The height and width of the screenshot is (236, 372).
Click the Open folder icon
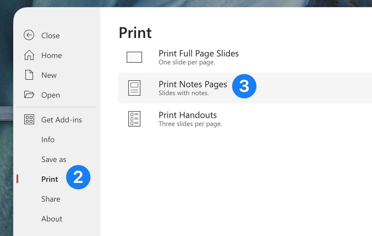point(29,94)
